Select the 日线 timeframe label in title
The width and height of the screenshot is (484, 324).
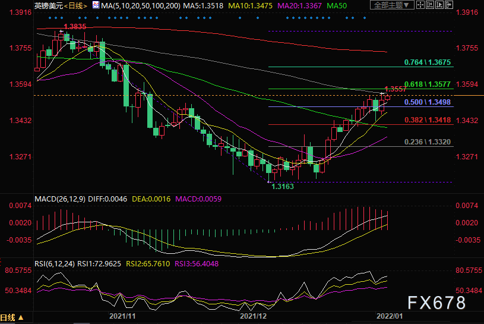click(75, 5)
